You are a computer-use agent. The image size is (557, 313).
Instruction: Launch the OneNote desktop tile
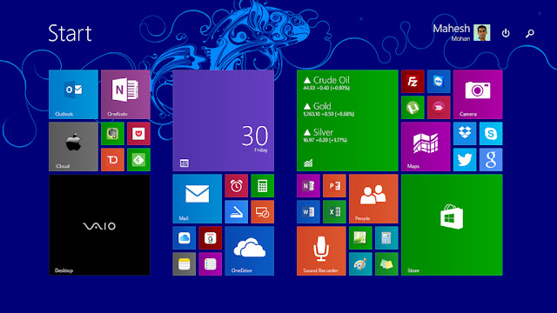(125, 95)
